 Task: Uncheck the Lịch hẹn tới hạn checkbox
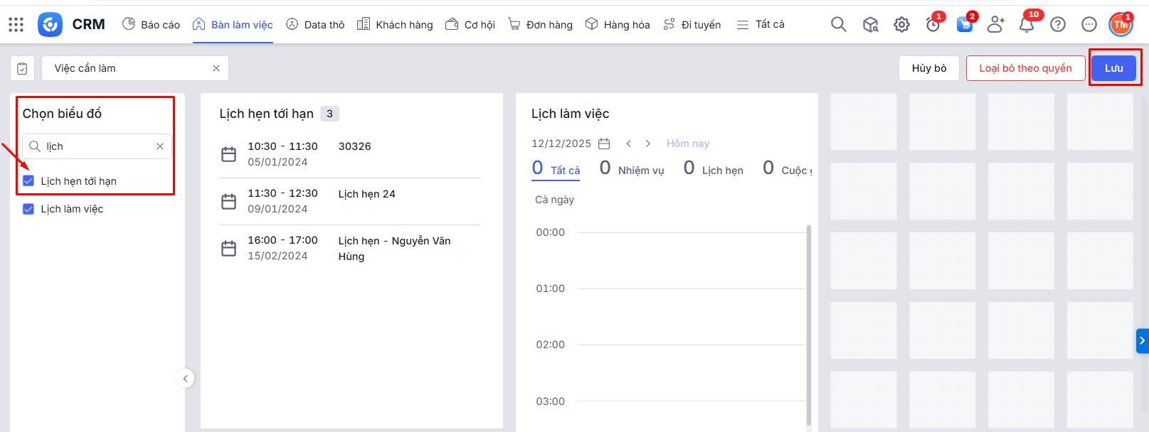pos(28,181)
